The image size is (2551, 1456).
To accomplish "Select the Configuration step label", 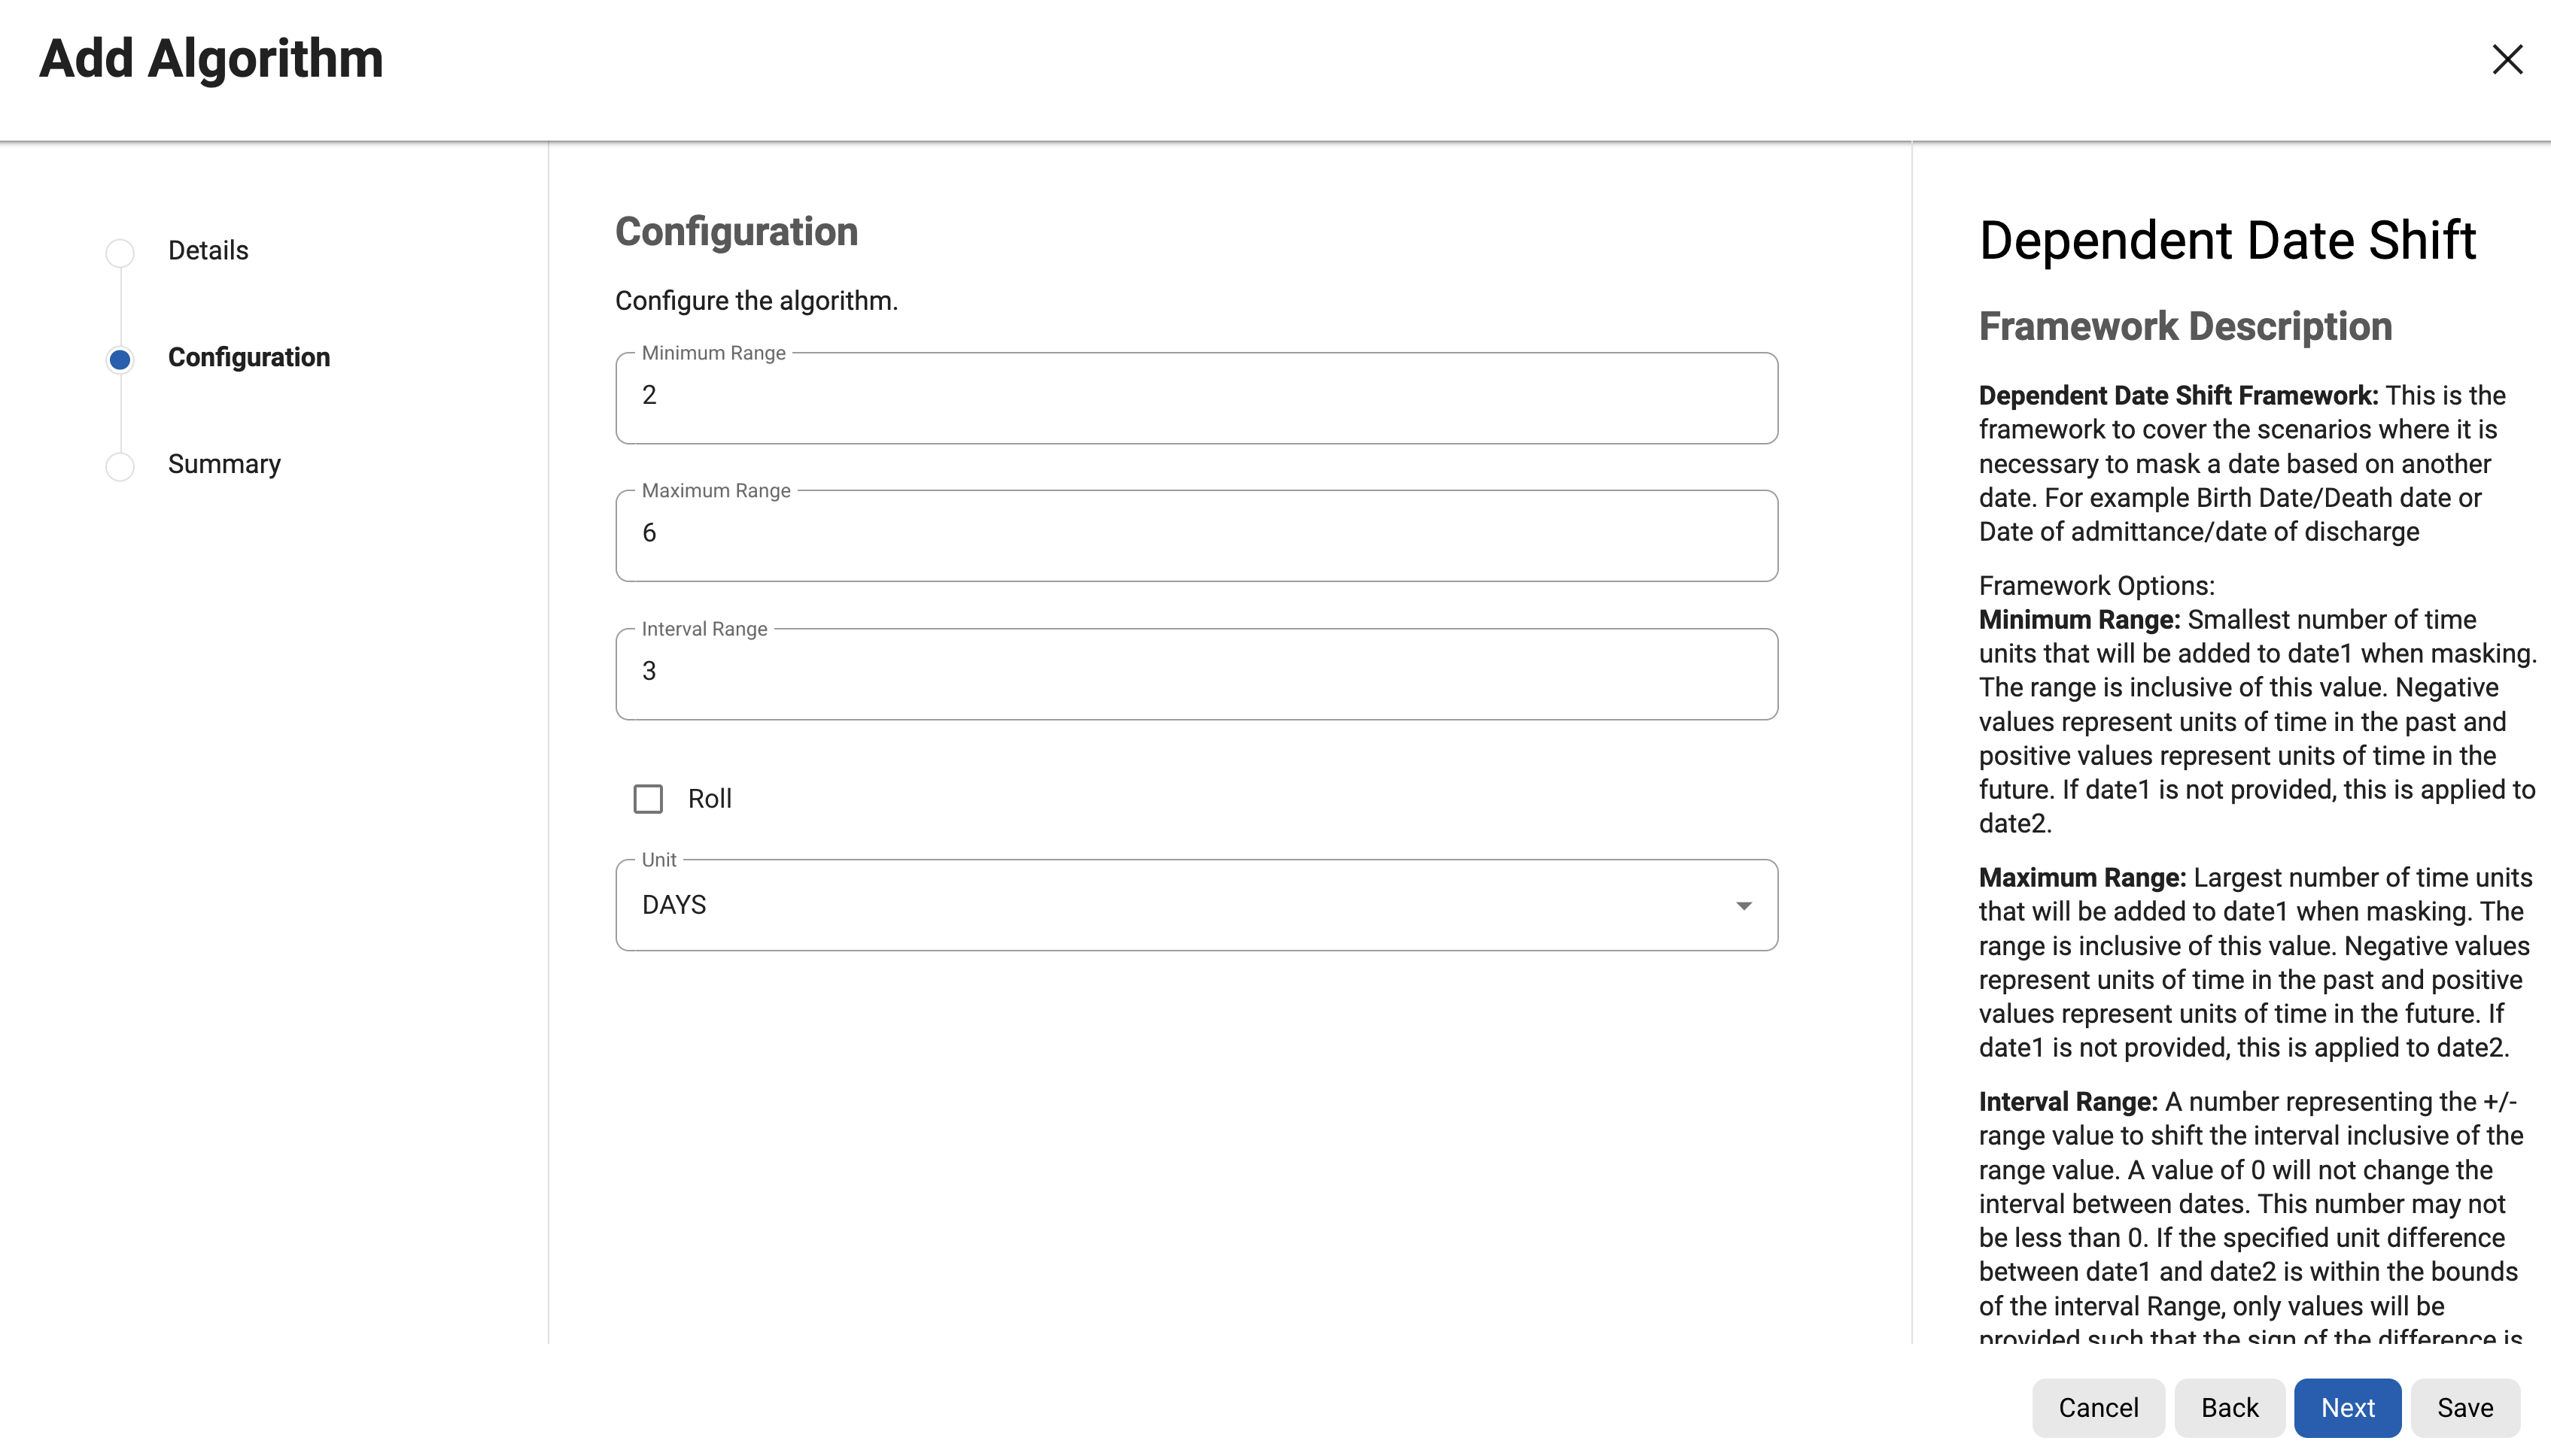I will pyautogui.click(x=249, y=358).
